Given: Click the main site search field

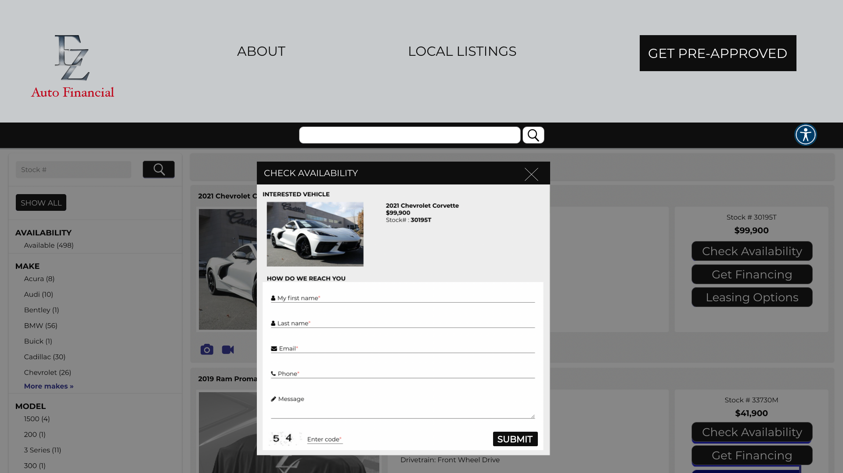Looking at the screenshot, I should (410, 135).
